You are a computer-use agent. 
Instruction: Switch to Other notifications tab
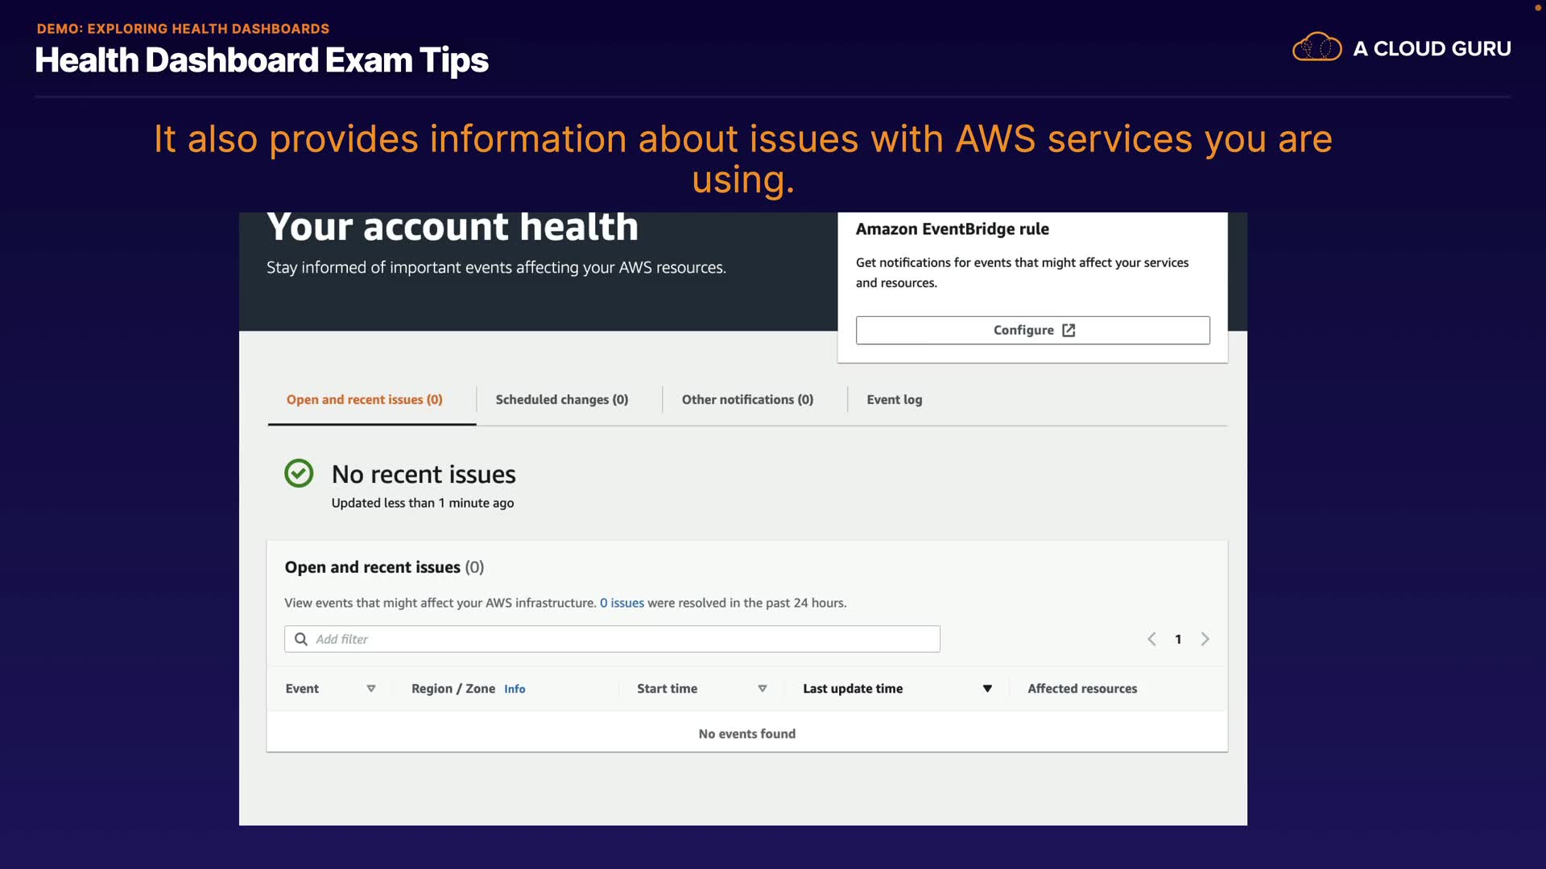[x=747, y=400]
